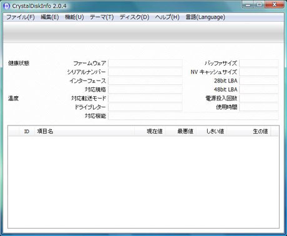Click the バッファサイズ value field
287x236 pixels.
(x=259, y=63)
